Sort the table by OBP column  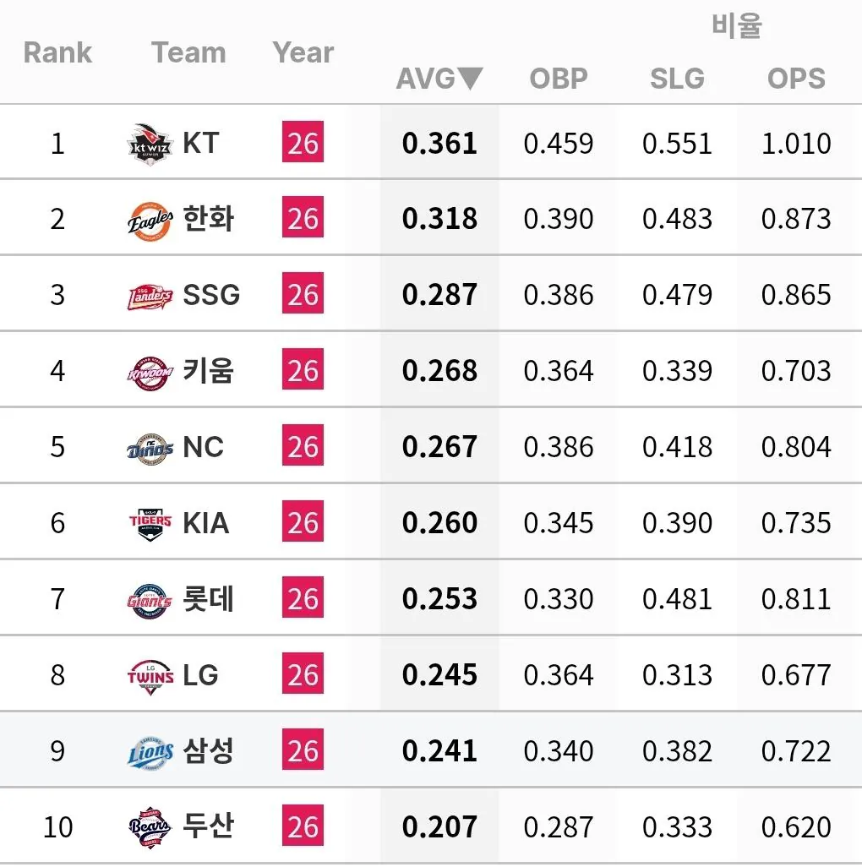[x=559, y=79]
